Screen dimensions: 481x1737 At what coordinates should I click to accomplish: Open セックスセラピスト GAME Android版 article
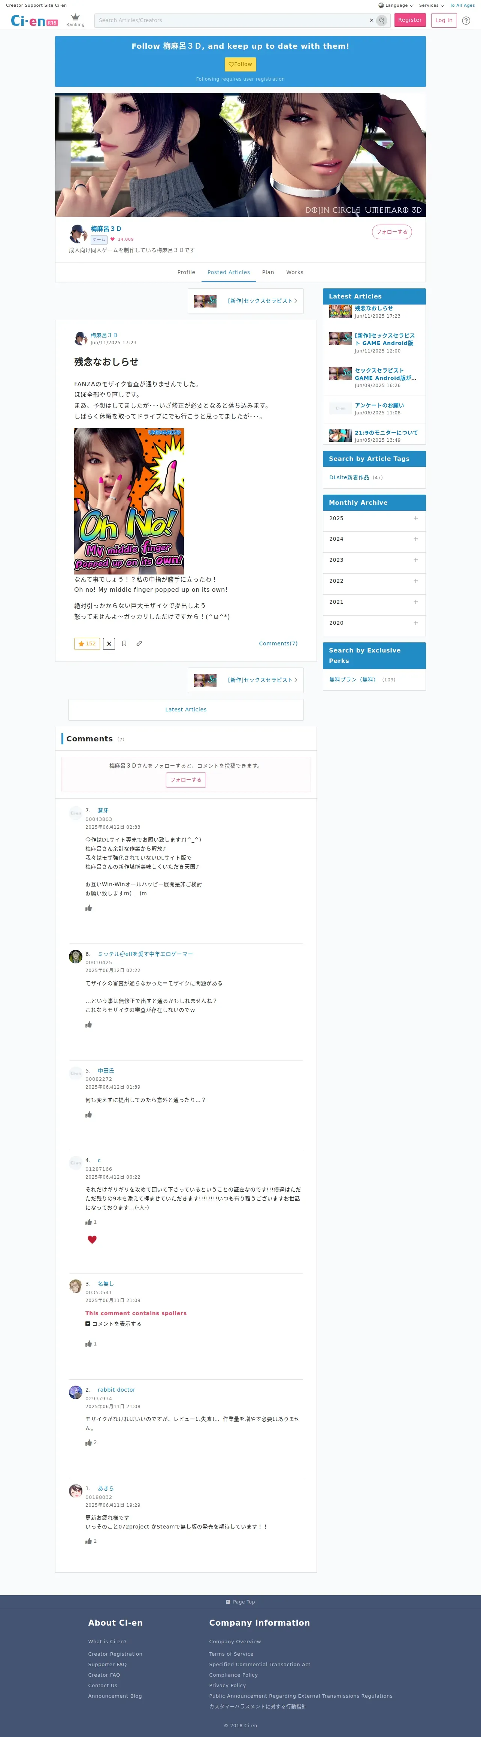[385, 374]
